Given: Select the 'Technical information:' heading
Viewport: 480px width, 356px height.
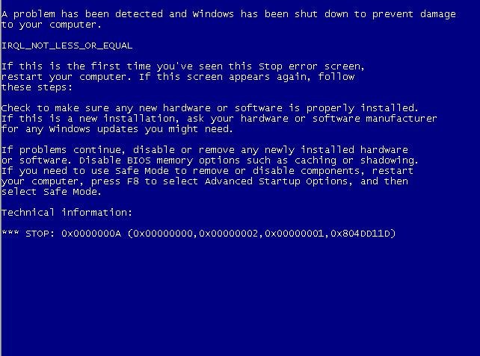Looking at the screenshot, I should pos(67,213).
